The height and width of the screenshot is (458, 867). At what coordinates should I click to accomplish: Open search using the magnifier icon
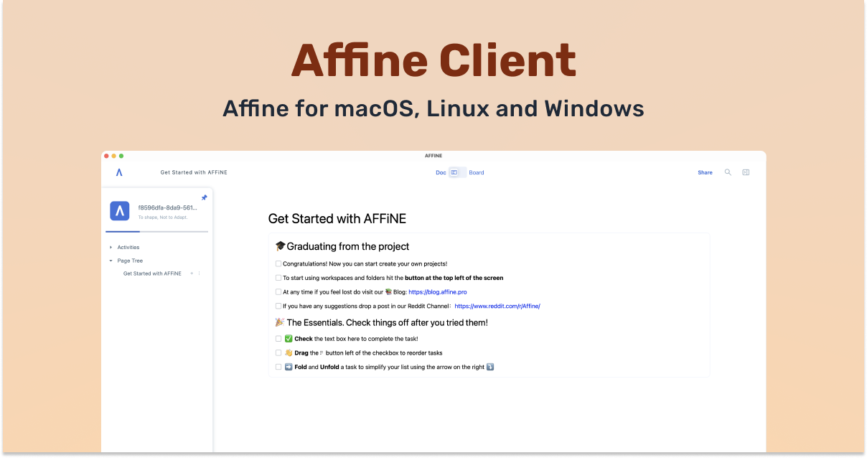(x=728, y=172)
